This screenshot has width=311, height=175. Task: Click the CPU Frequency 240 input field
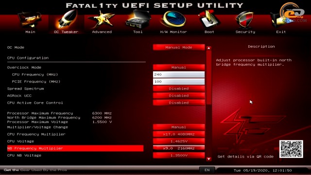pyautogui.click(x=179, y=74)
